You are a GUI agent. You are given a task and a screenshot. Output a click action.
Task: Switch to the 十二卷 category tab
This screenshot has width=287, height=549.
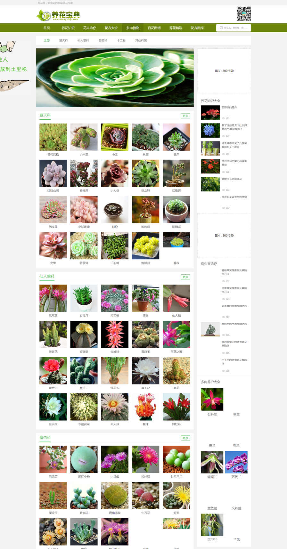pos(121,40)
